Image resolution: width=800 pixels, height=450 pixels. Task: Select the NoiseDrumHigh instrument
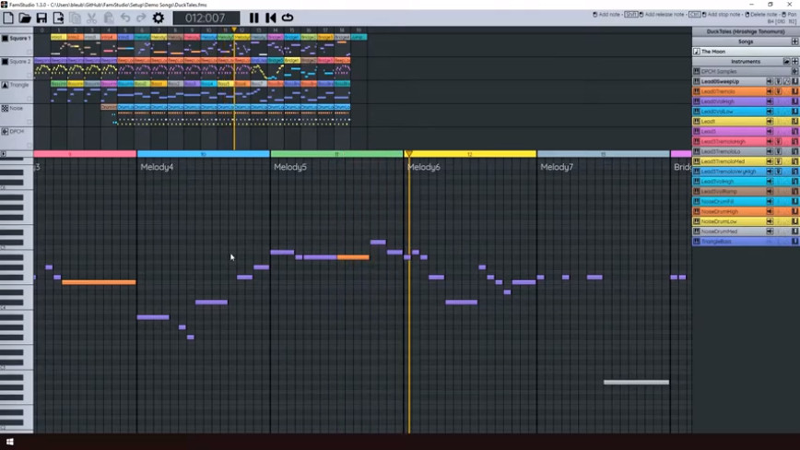tap(745, 211)
